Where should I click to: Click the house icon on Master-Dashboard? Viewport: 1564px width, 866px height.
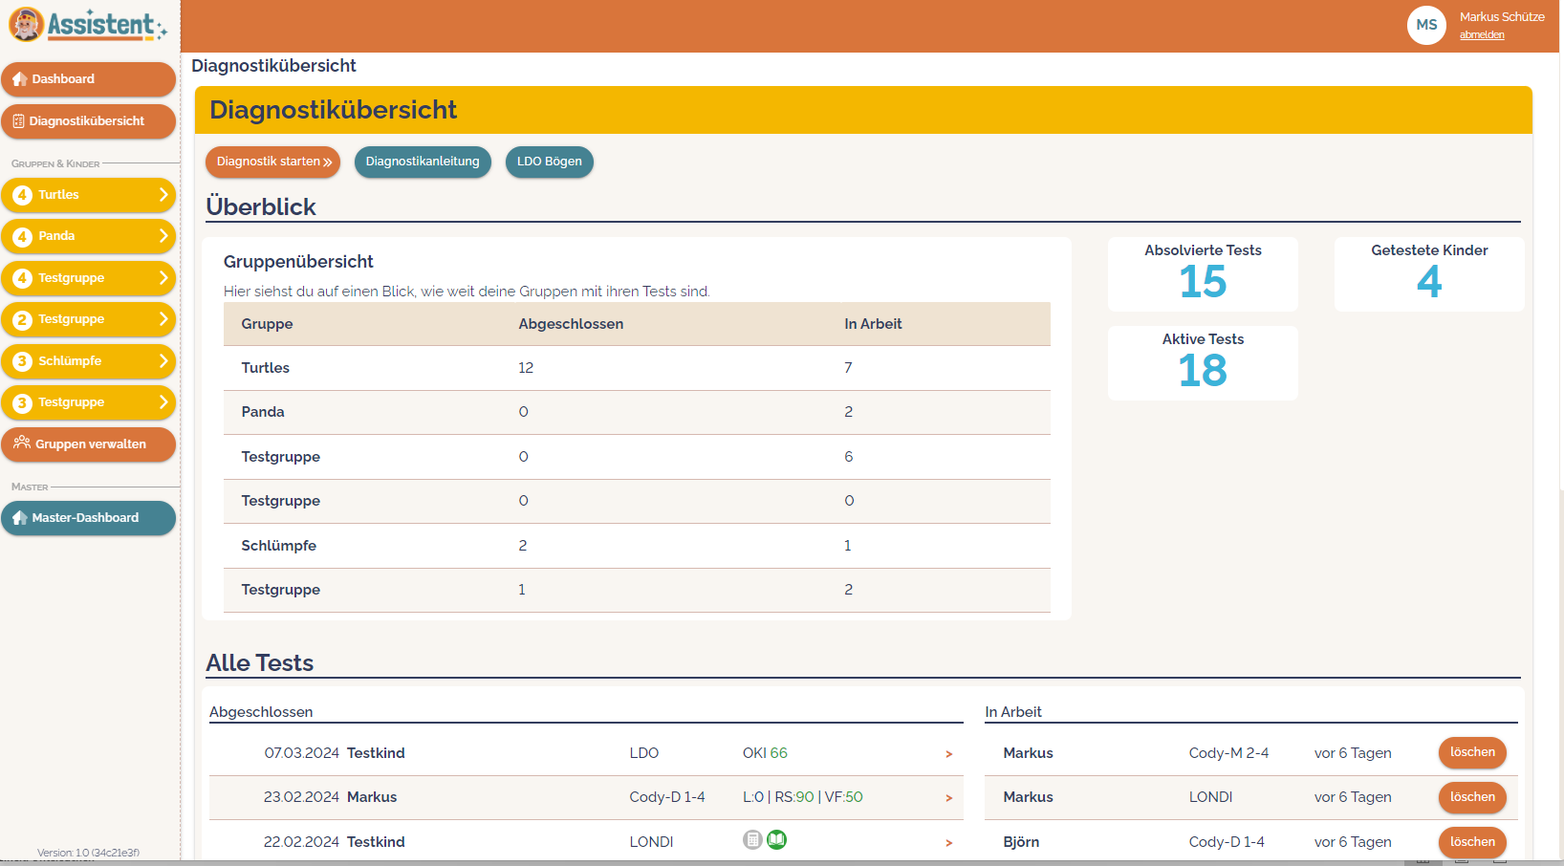[x=20, y=517]
